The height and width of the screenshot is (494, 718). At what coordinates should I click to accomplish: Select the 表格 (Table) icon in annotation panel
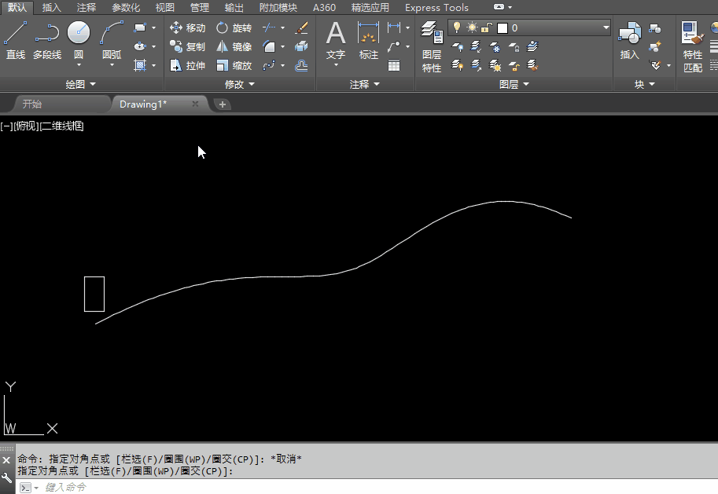coord(394,66)
